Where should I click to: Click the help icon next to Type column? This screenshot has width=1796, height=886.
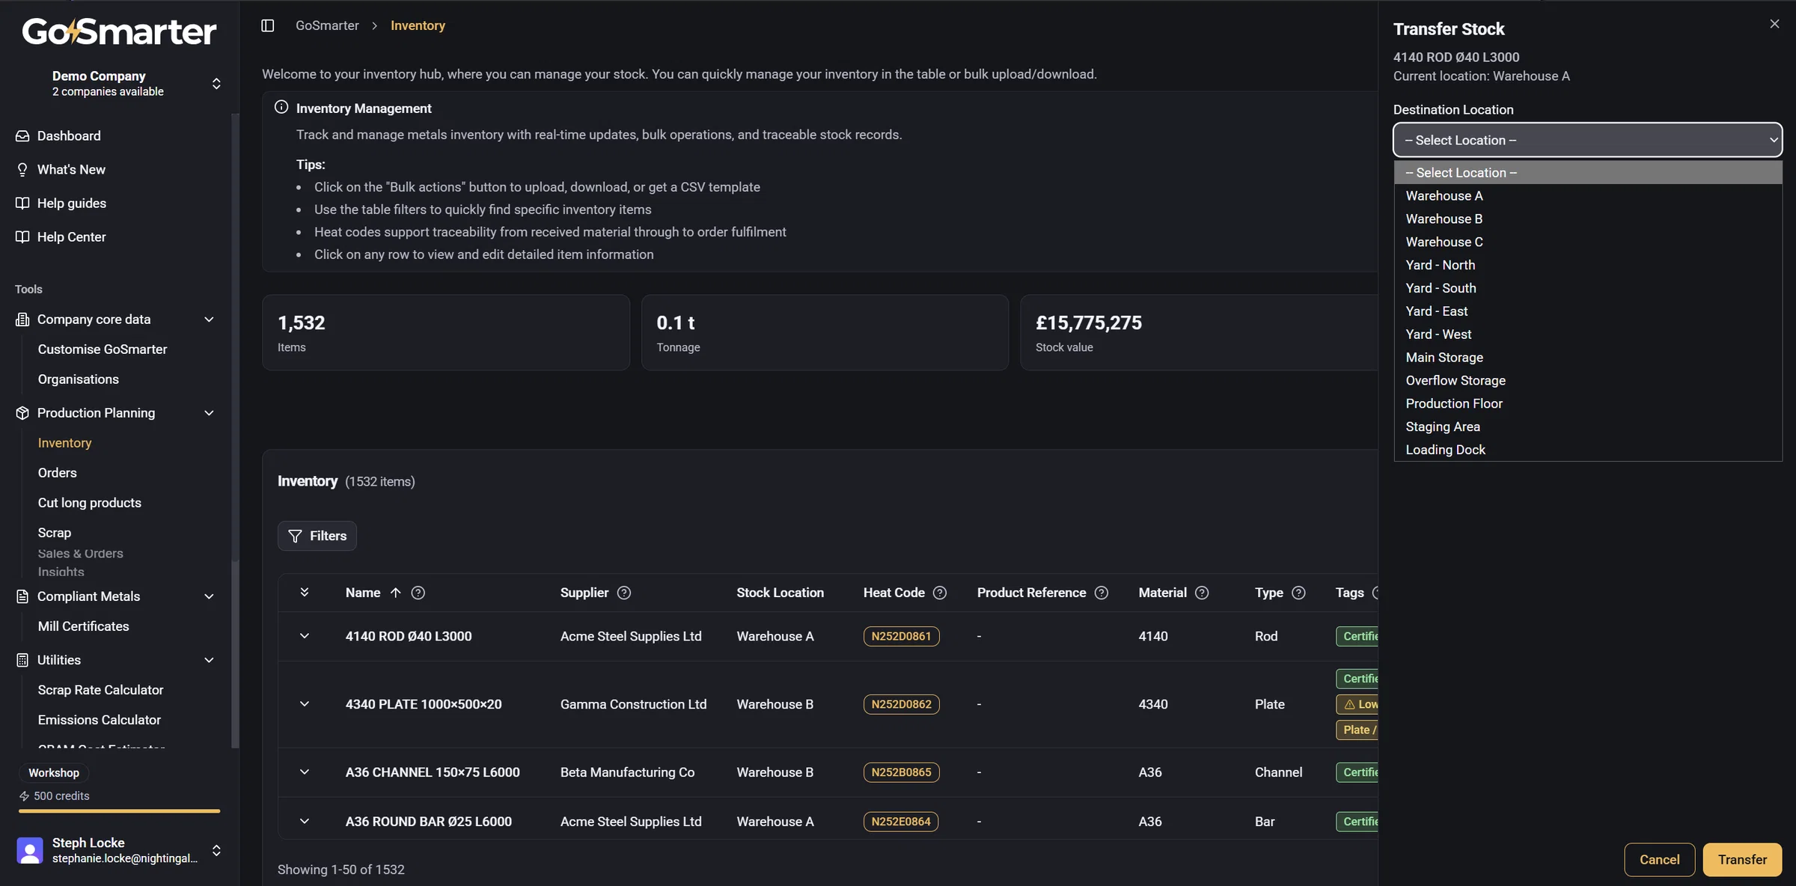point(1299,593)
